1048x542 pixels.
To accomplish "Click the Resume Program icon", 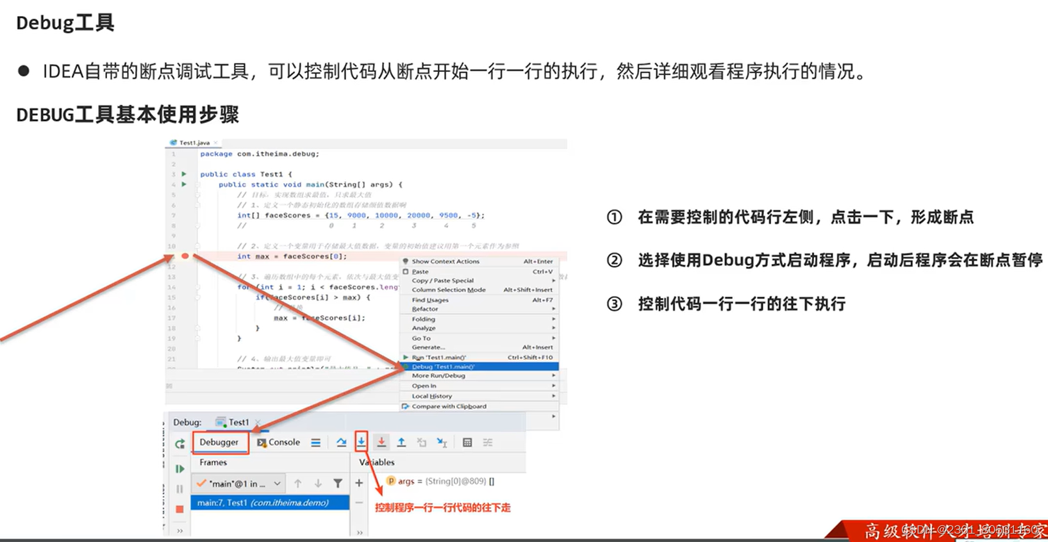I will click(x=180, y=469).
